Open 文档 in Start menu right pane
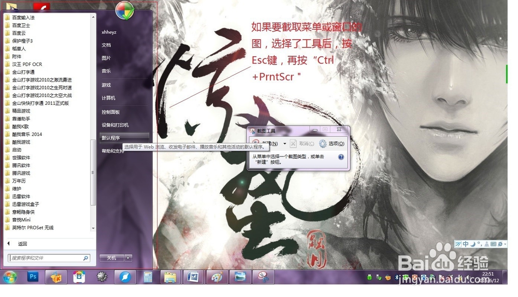This screenshot has height=297, width=518. [x=106, y=45]
